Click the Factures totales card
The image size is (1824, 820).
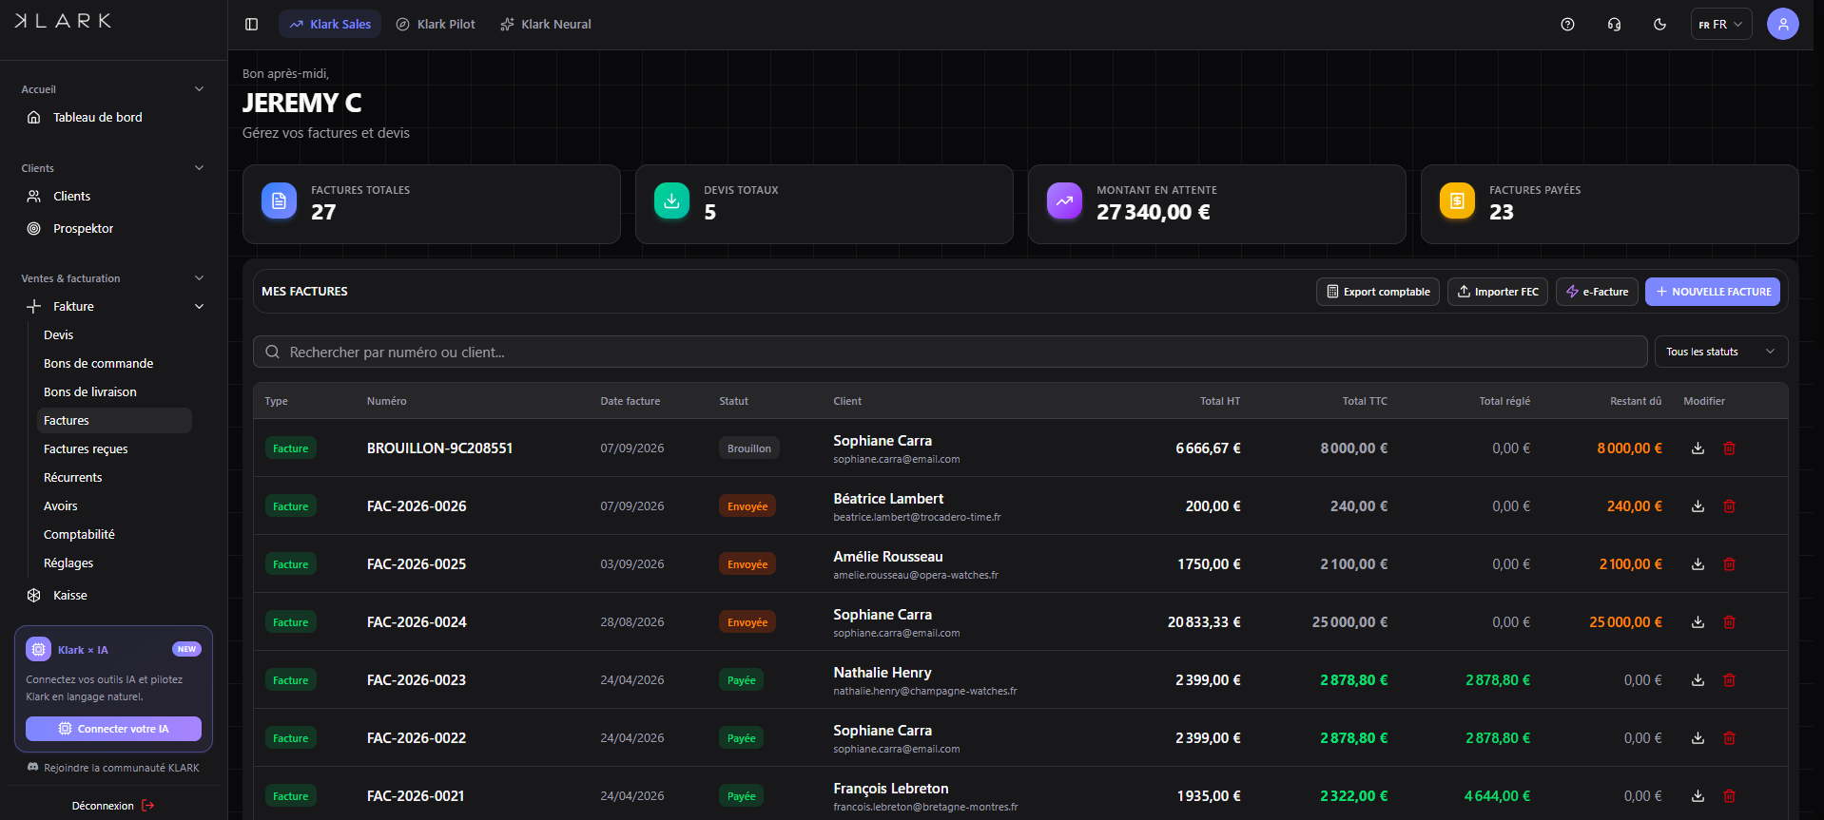tap(432, 204)
